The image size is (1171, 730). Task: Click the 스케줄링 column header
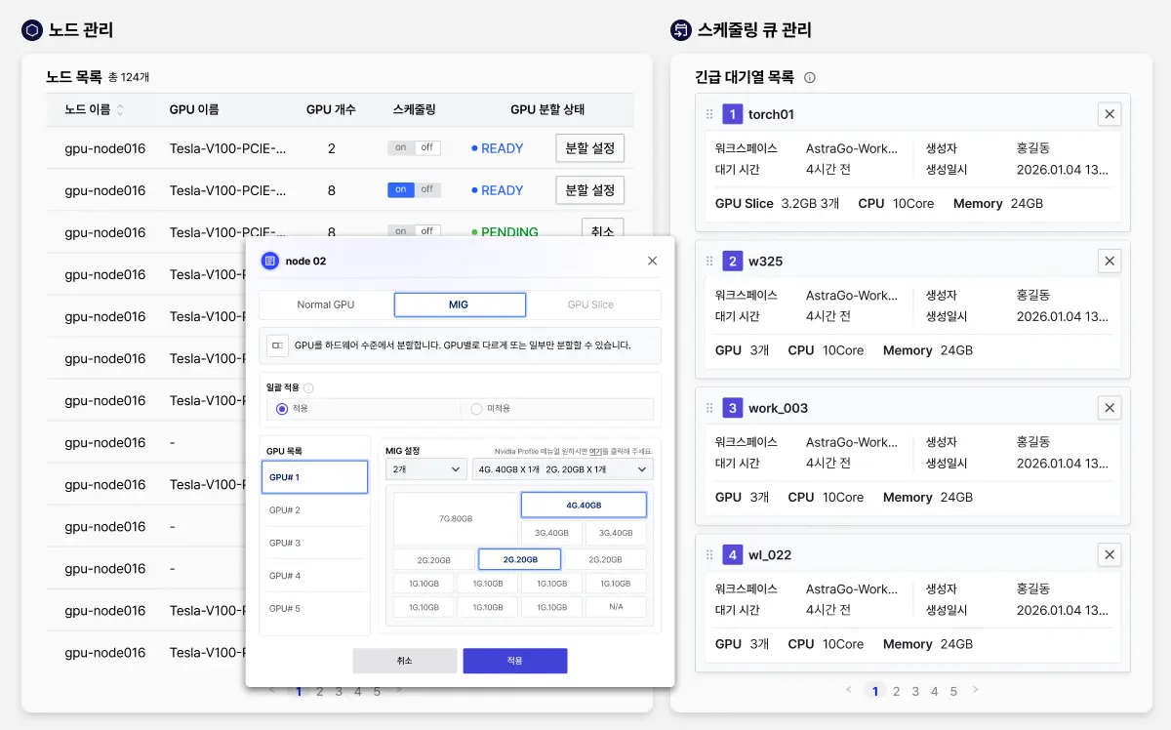coord(414,110)
